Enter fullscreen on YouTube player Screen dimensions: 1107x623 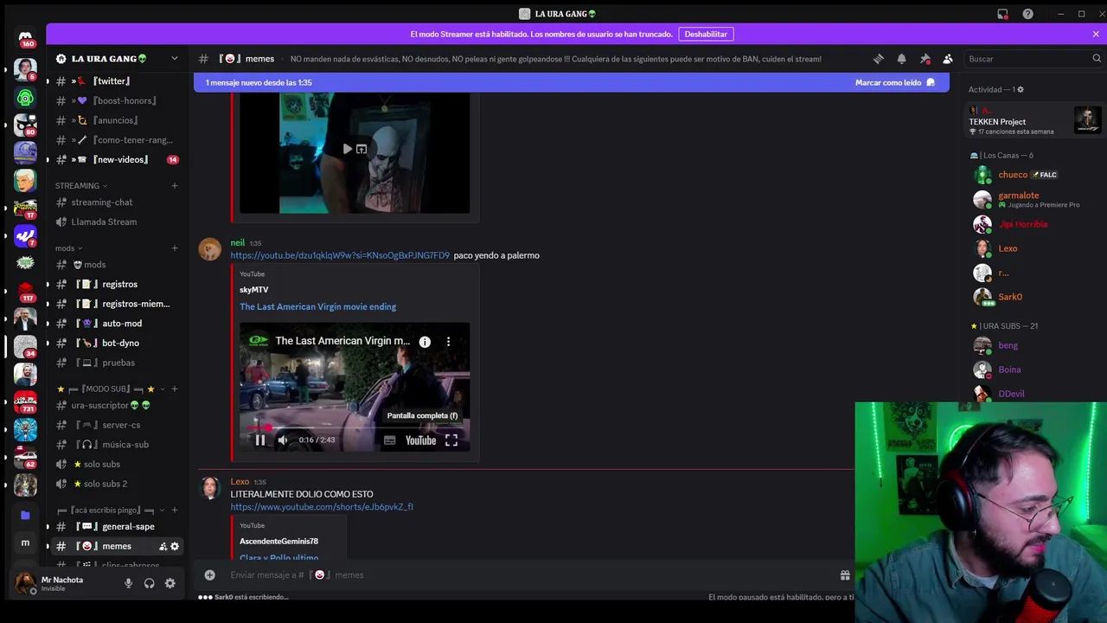tap(451, 440)
